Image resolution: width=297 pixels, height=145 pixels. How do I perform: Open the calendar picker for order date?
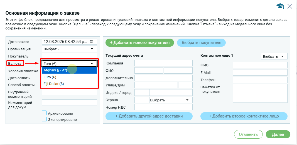pyautogui.click(x=92, y=42)
